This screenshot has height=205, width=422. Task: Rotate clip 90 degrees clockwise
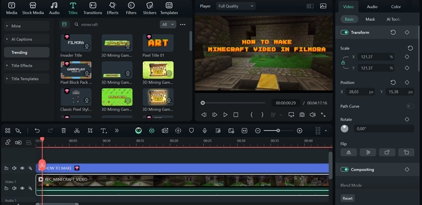pyautogui.click(x=387, y=152)
